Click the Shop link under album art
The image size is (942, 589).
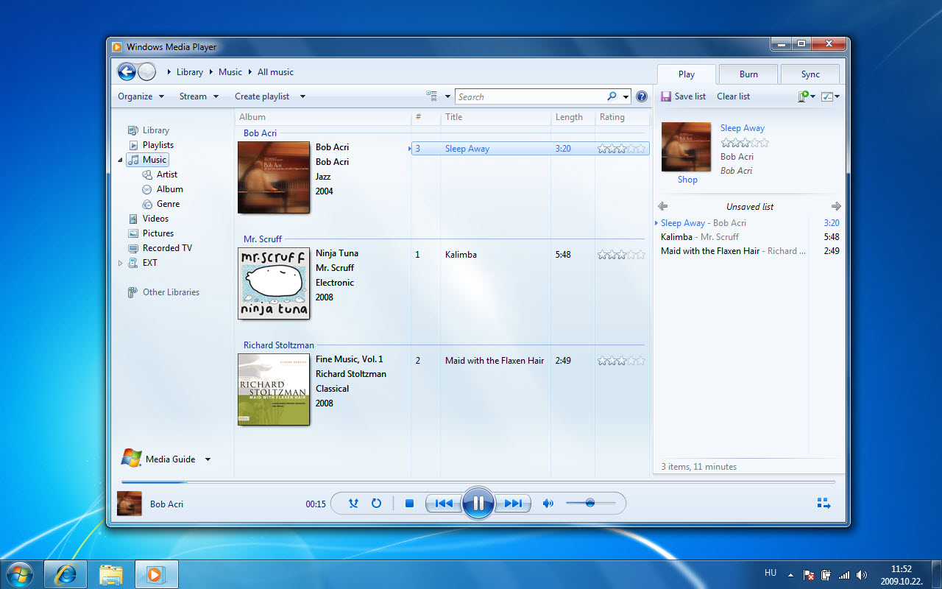(687, 180)
